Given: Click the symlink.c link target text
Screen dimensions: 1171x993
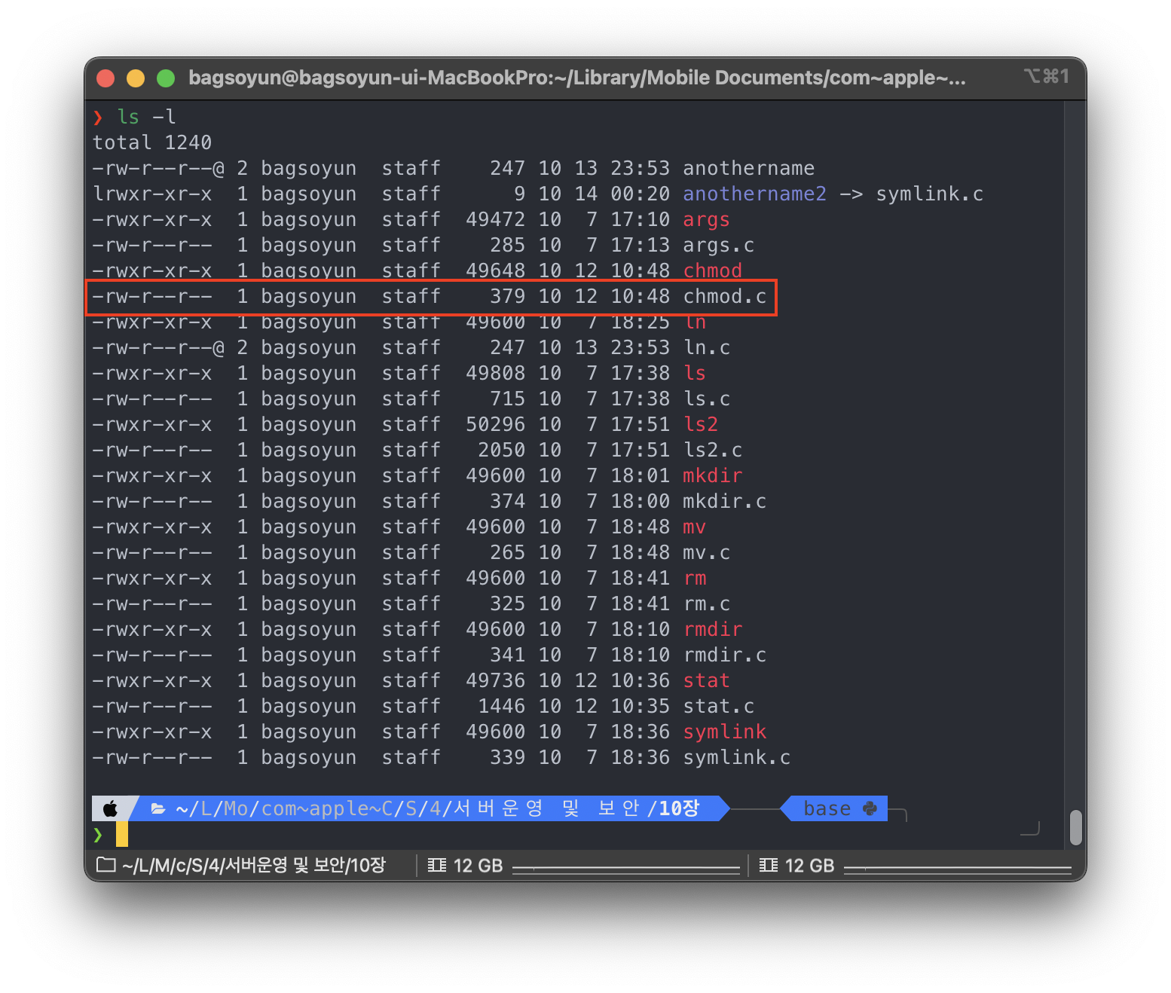Looking at the screenshot, I should coord(930,194).
